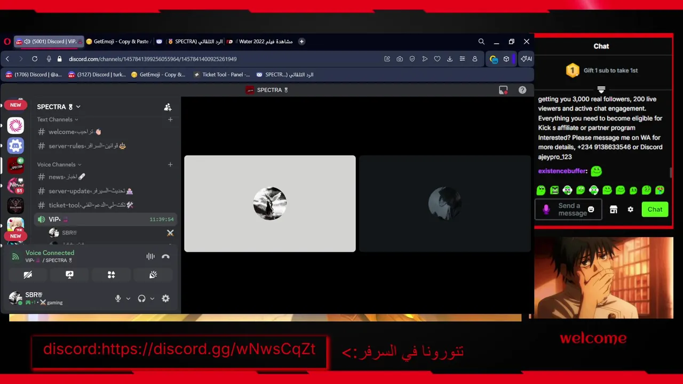Open browser downloads icon

450,59
